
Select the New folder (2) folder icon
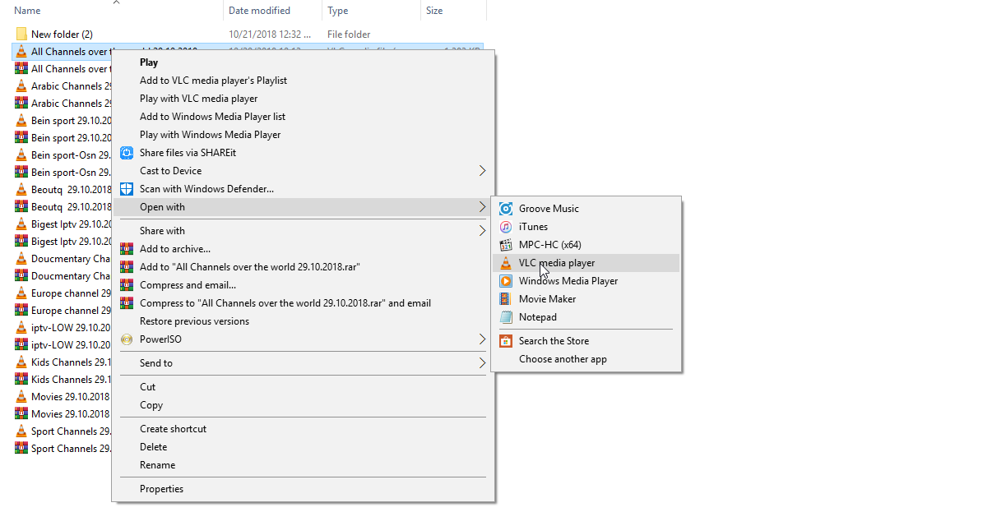21,35
